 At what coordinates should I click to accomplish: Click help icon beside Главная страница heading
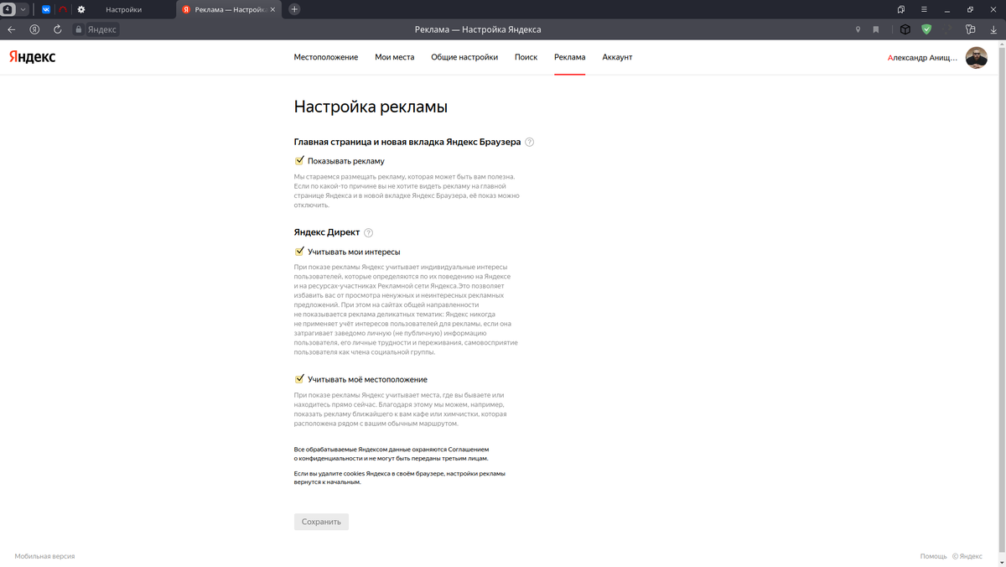click(529, 142)
